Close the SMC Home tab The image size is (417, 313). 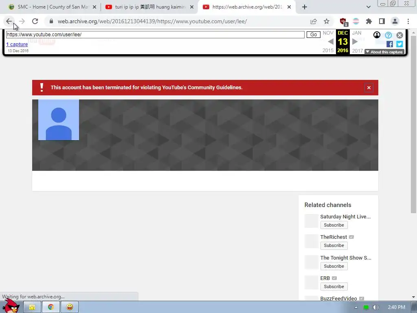(x=94, y=7)
